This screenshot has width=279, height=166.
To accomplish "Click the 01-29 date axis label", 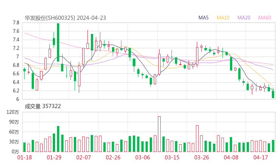I will click(x=54, y=157).
